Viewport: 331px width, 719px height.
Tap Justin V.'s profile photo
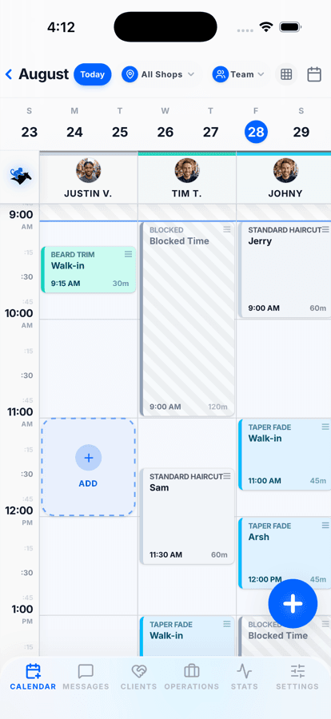pos(88,170)
